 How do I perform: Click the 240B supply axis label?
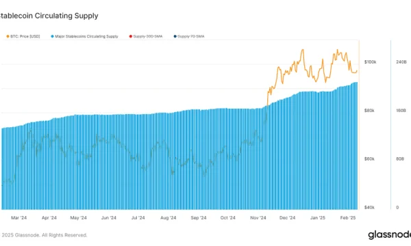(401, 62)
